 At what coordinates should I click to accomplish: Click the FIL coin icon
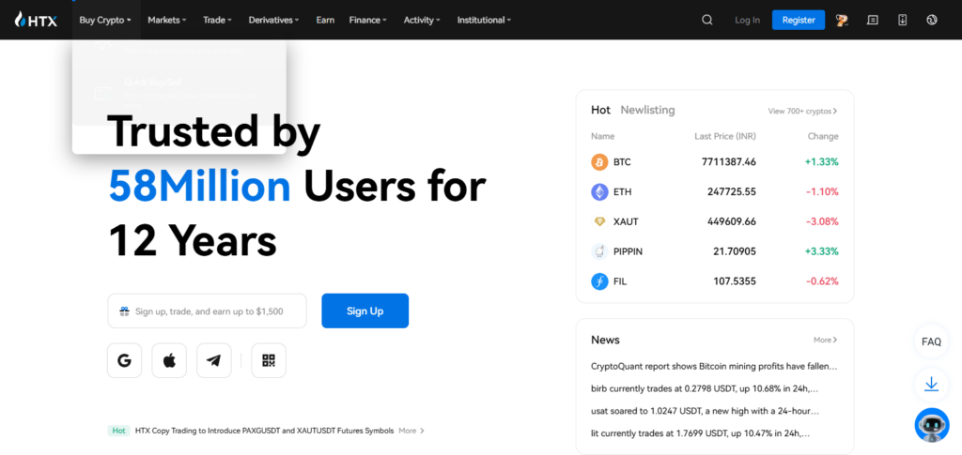(x=599, y=281)
